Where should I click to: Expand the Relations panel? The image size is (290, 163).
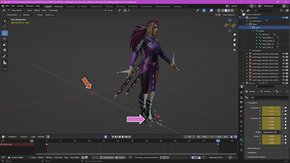click(x=252, y=152)
